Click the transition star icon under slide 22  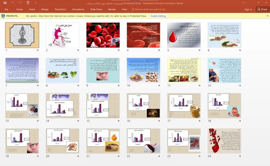coord(159,156)
